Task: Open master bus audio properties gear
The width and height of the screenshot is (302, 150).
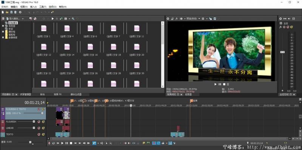Action: tap(280, 18)
